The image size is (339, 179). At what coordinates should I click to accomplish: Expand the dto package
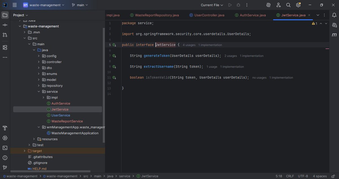(x=39, y=68)
